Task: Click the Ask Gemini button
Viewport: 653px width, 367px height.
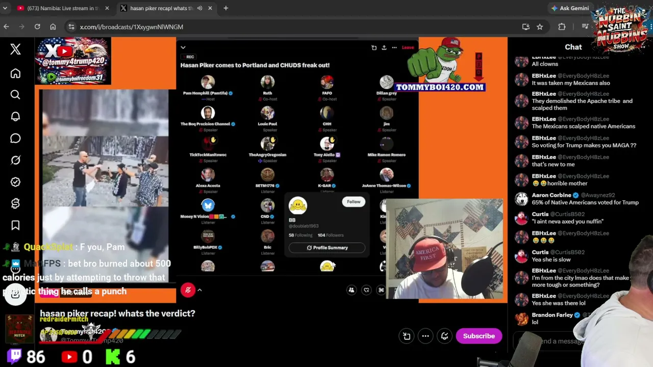Action: tap(570, 8)
